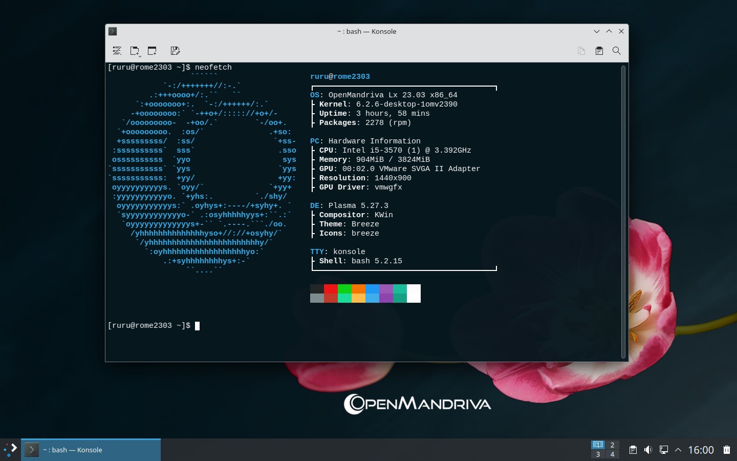Click the 16:00 digital clock
737x461 pixels.
tap(701, 450)
